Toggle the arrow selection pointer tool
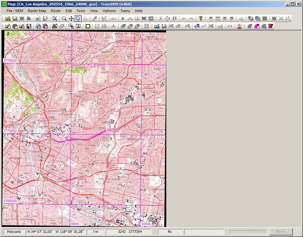Viewport: 303px width, 237px height. [78, 19]
